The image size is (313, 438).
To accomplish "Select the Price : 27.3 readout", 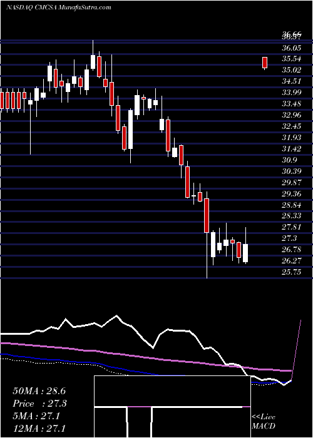I will tap(39, 404).
